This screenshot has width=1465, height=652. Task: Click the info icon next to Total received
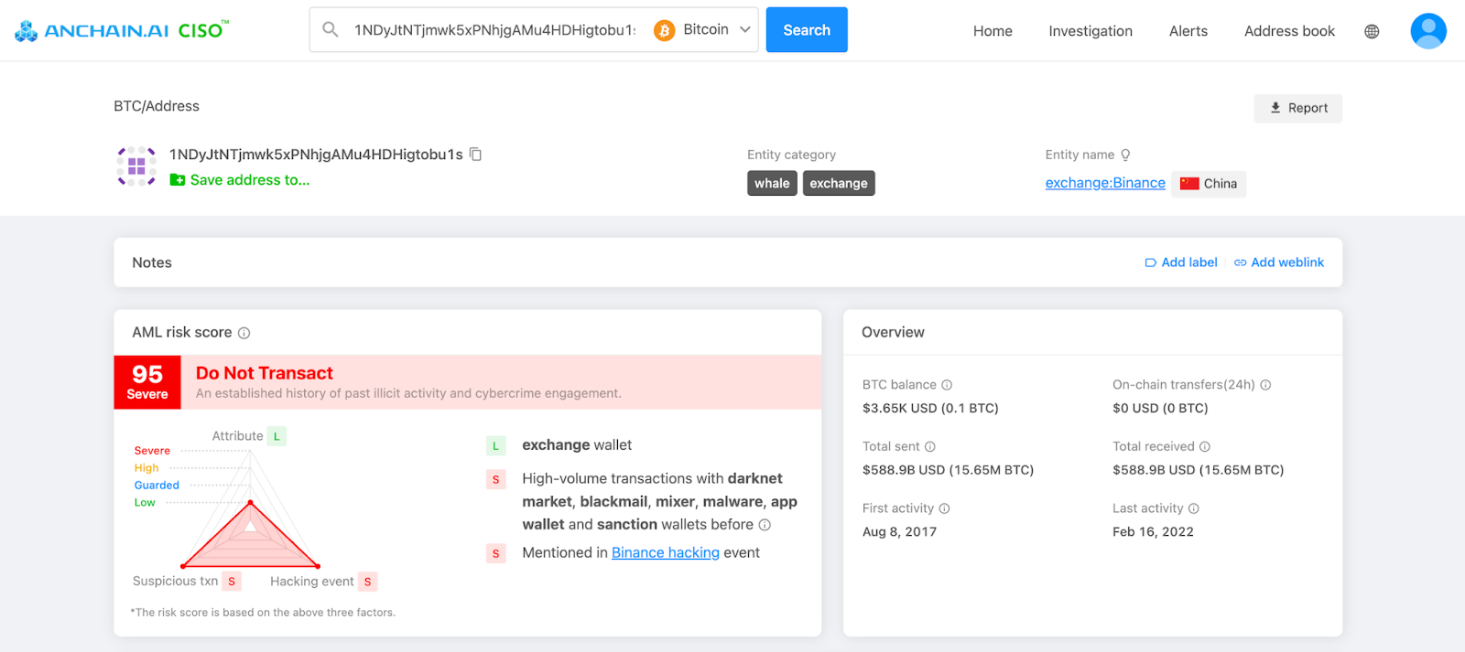[1205, 447]
